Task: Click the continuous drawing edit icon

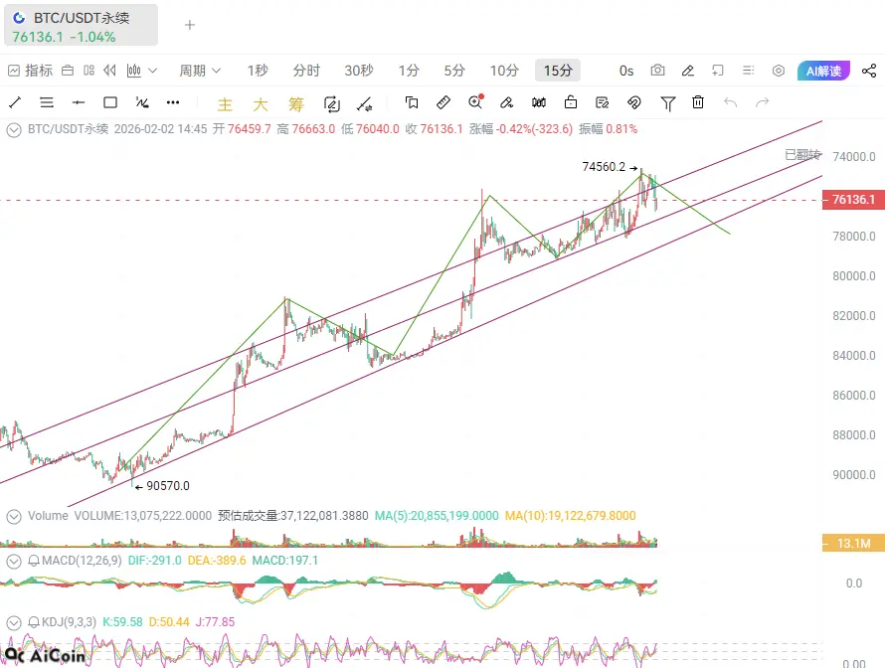Action: 332,103
